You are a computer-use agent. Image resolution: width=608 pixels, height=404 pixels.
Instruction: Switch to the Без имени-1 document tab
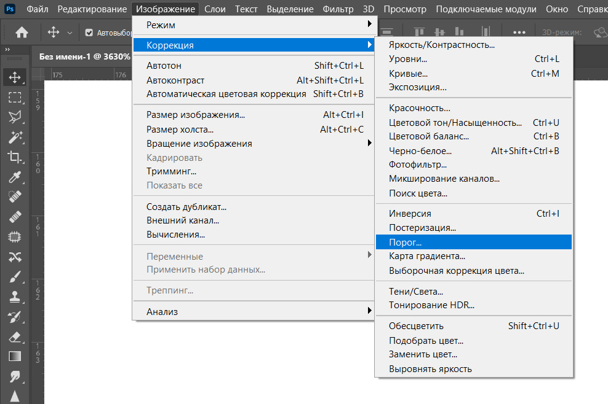(84, 56)
